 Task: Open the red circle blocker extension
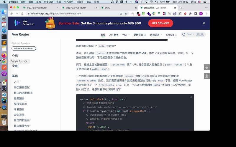click(185, 14)
